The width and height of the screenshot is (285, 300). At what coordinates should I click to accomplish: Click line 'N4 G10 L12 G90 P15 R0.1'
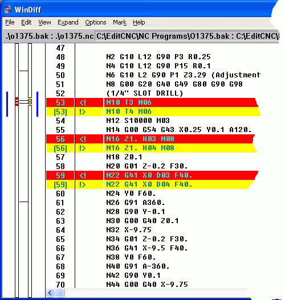[158, 66]
